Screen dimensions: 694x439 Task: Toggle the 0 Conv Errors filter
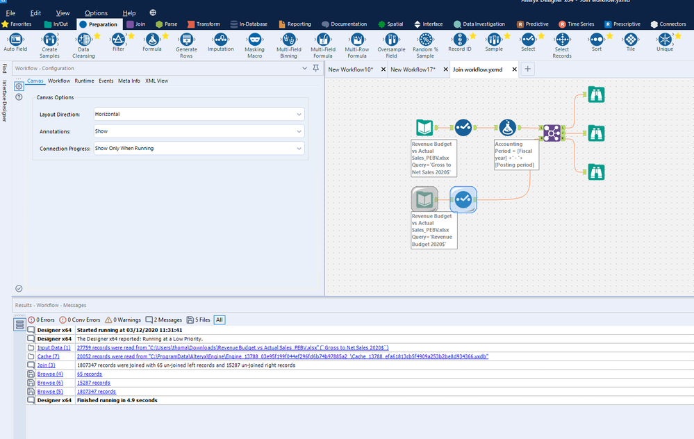click(x=80, y=320)
